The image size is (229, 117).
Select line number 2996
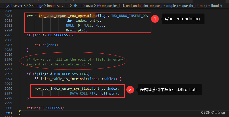(x=8, y=89)
